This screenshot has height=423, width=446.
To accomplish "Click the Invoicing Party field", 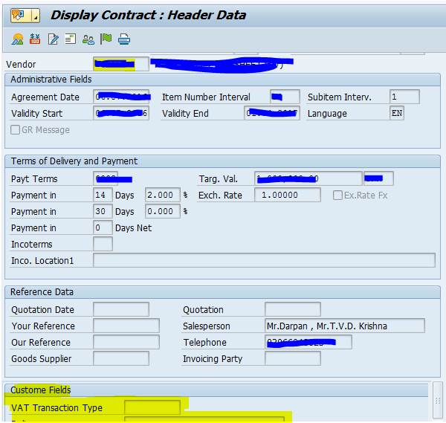I will pos(293,358).
